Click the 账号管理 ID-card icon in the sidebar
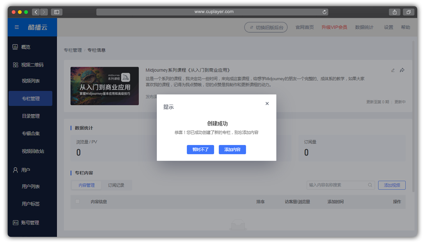Image resolution: width=423 pixels, height=243 pixels. point(15,223)
